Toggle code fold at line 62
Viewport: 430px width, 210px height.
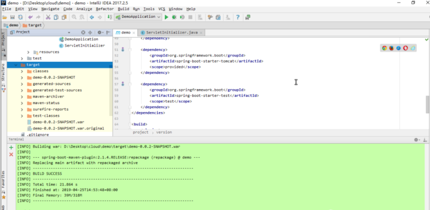tap(130, 113)
